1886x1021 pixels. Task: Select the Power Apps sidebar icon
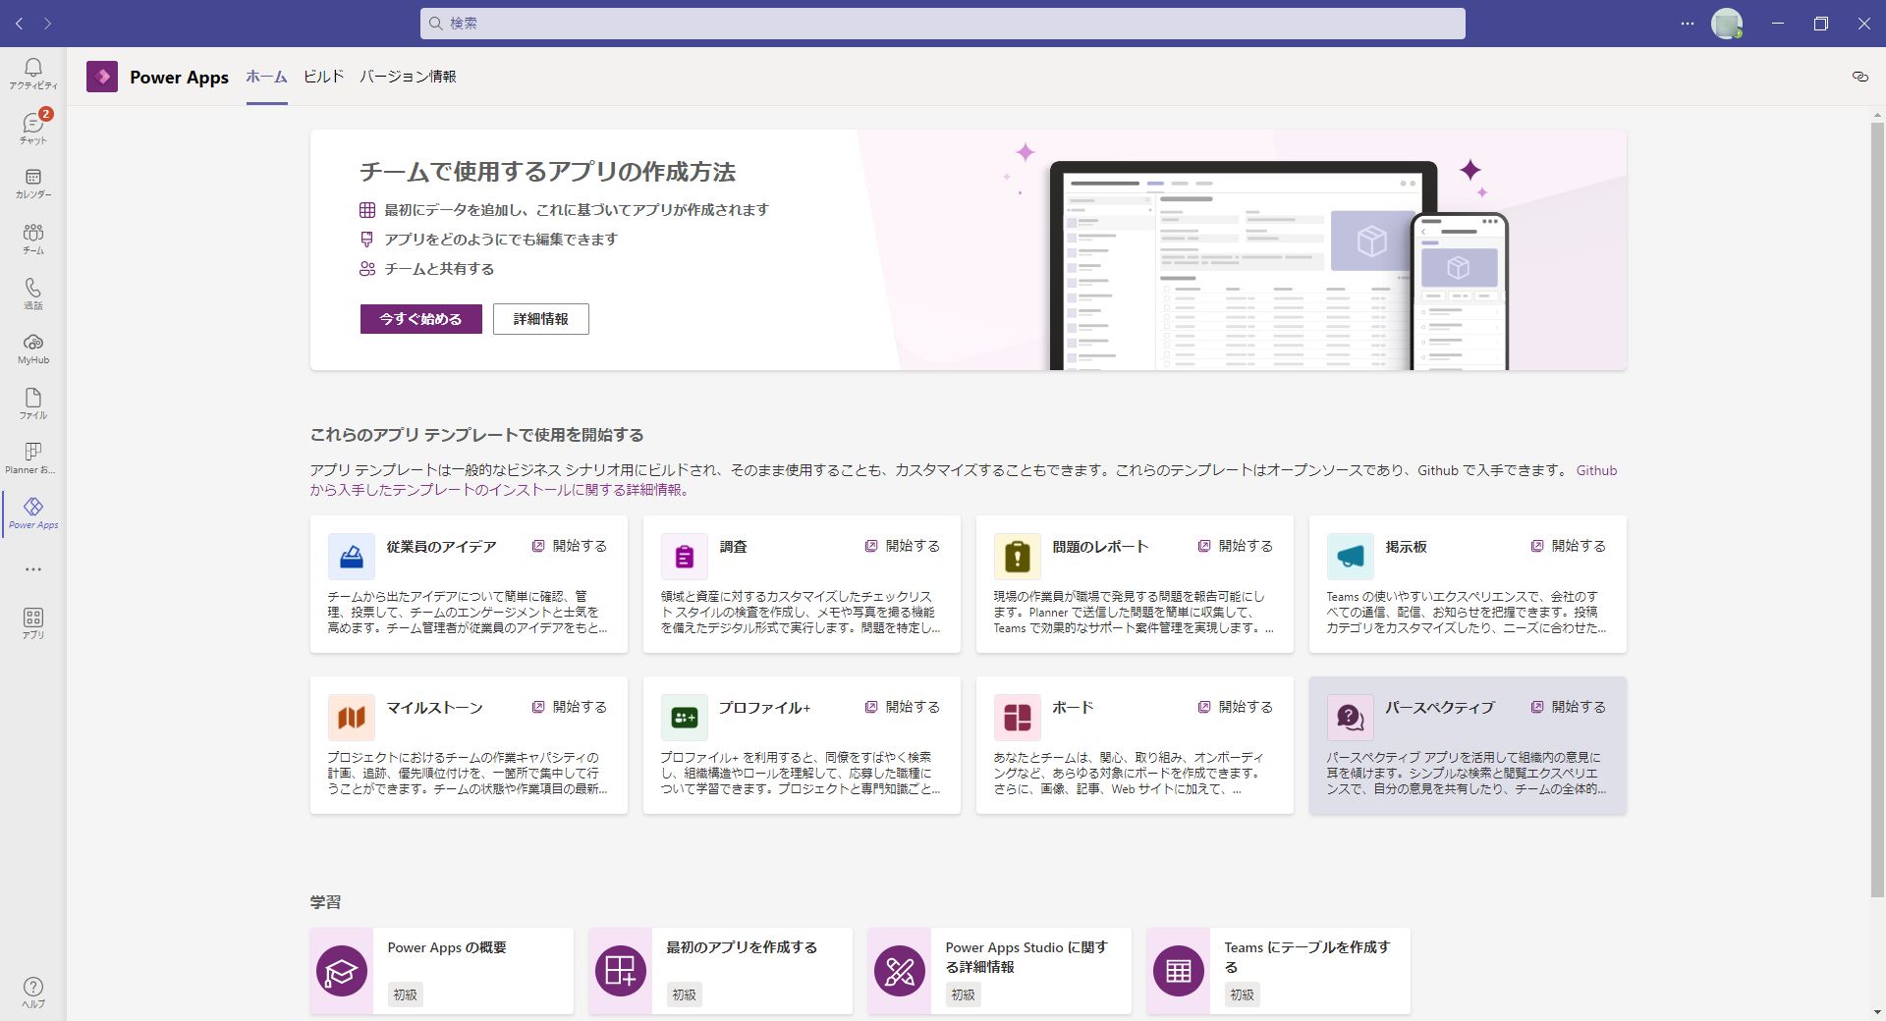pos(33,513)
